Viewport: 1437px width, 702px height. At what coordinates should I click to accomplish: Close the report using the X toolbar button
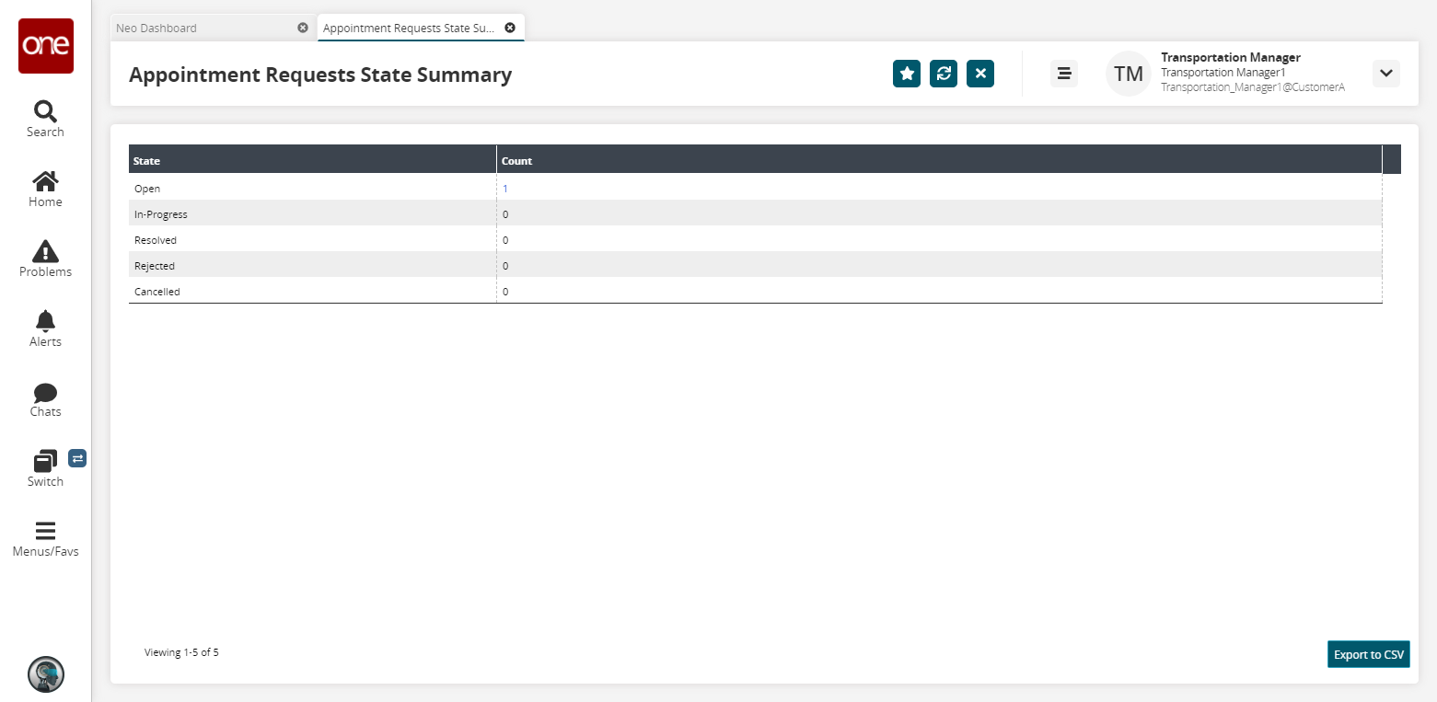[x=980, y=74]
